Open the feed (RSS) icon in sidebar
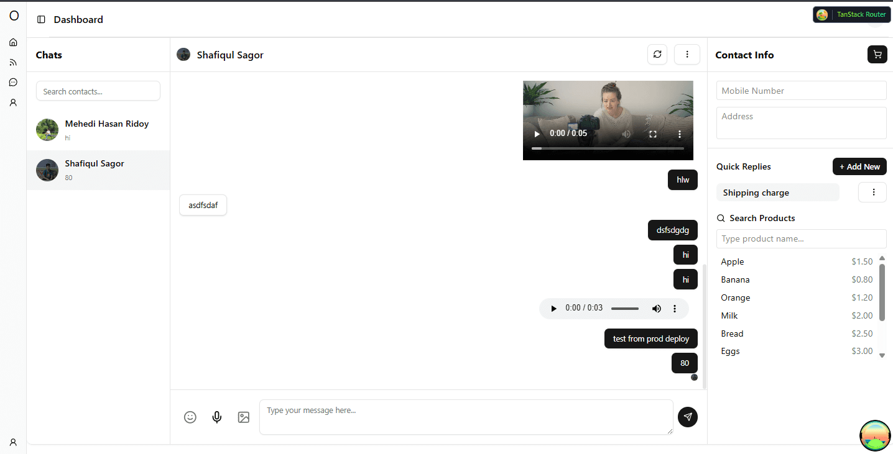The image size is (893, 454). click(x=13, y=62)
